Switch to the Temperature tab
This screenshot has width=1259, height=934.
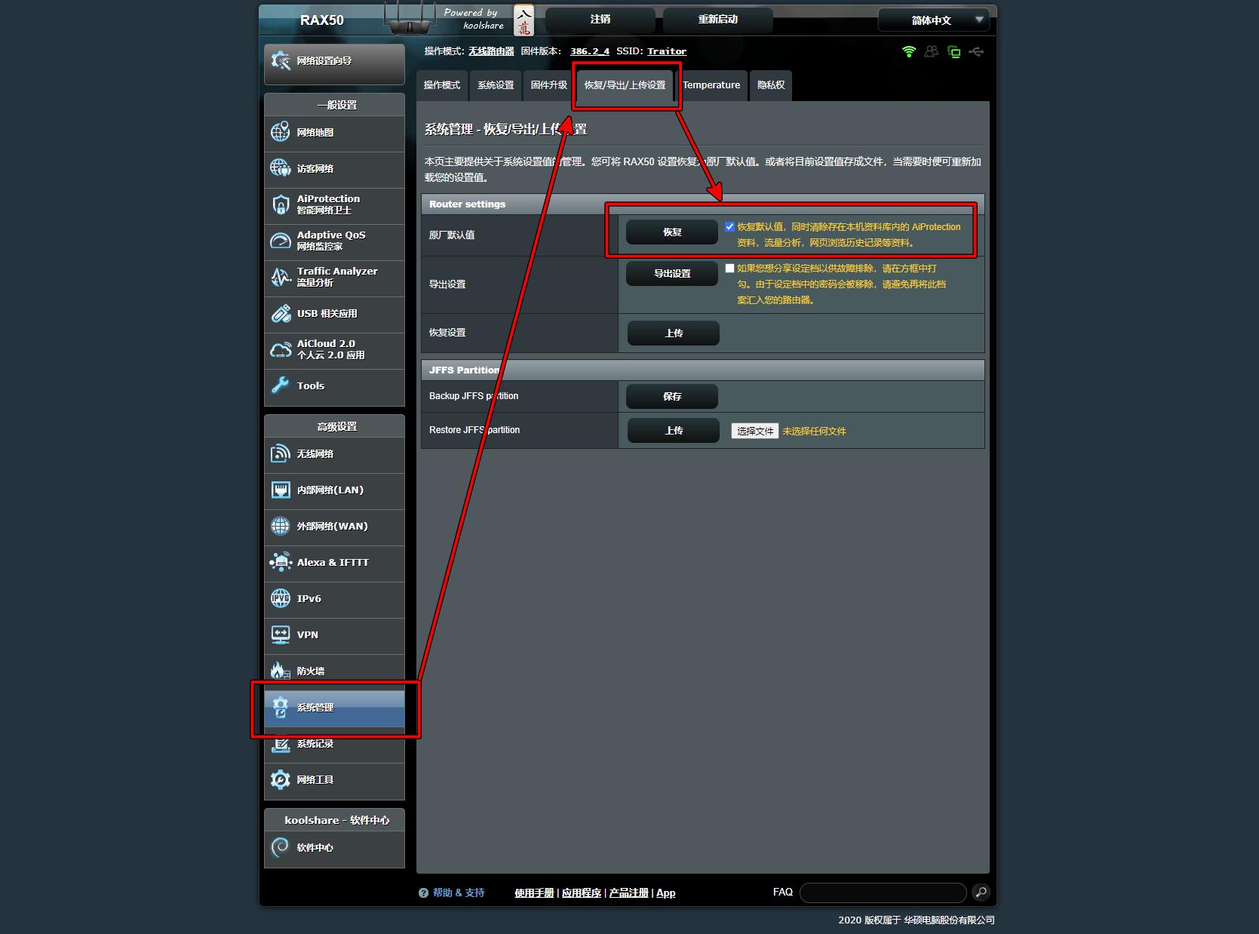tap(711, 85)
